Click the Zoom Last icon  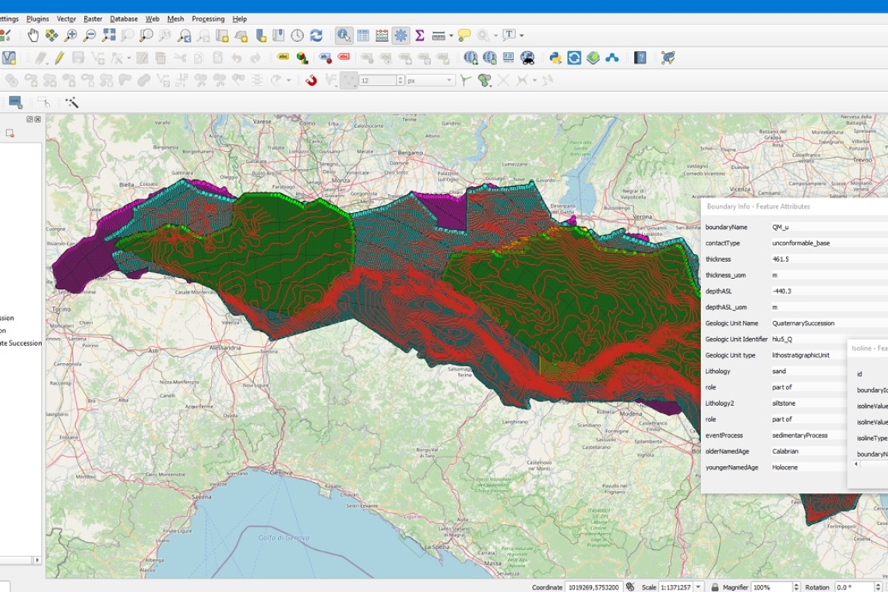tap(184, 36)
